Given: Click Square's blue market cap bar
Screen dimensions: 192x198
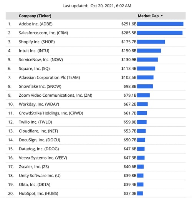Looking at the screenshot, I should [x=146, y=69].
